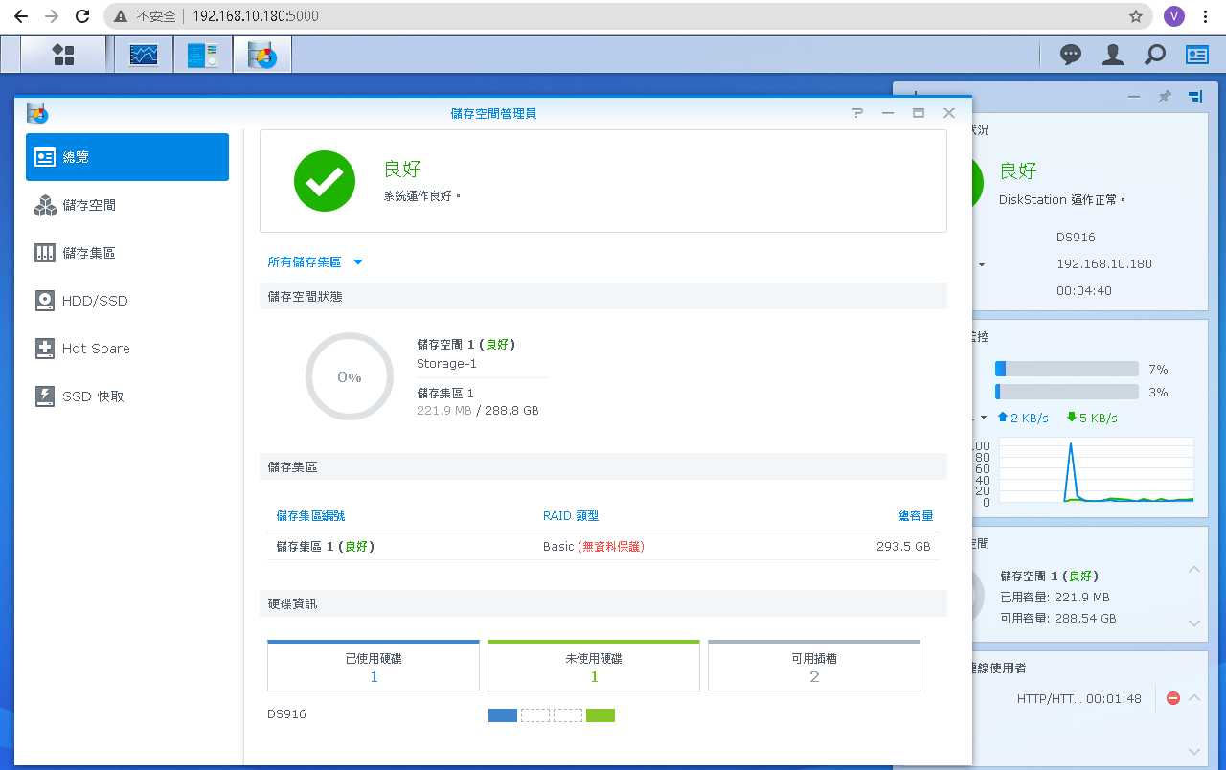Open the 儲存空間 section
The height and width of the screenshot is (770, 1226).
point(127,205)
